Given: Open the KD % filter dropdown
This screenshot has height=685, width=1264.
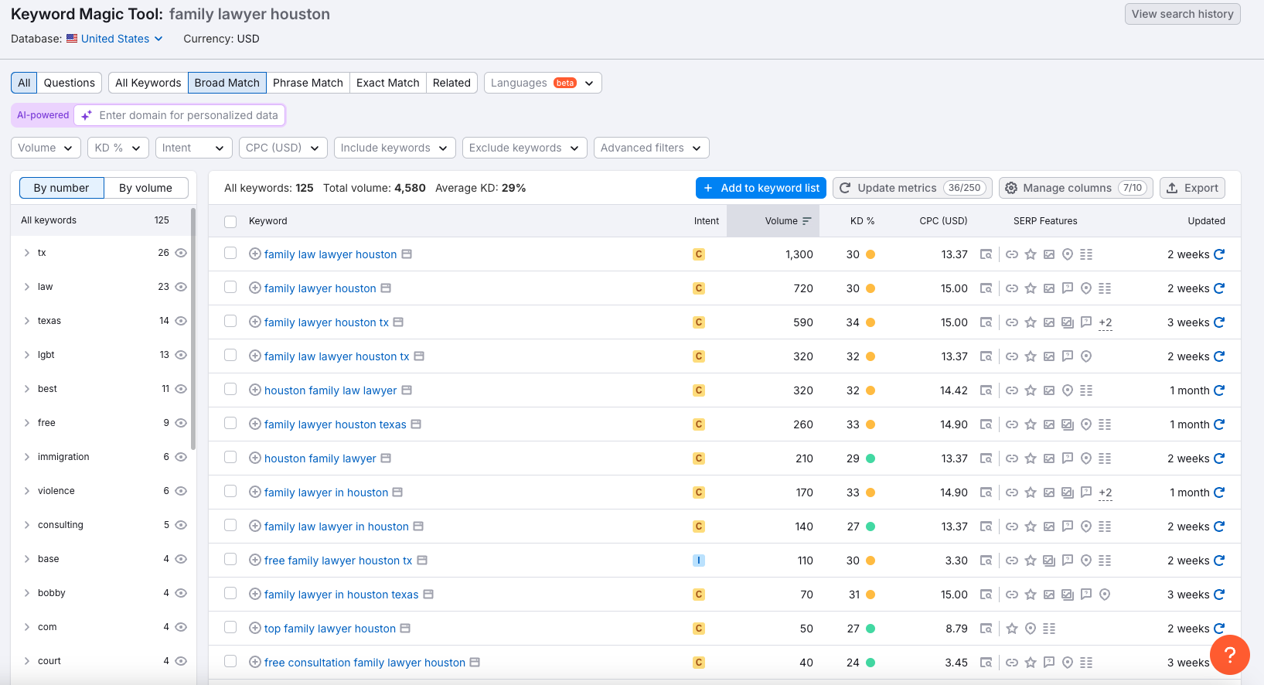Looking at the screenshot, I should pos(118,148).
